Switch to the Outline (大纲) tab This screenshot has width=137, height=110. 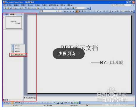(x=6, y=14)
